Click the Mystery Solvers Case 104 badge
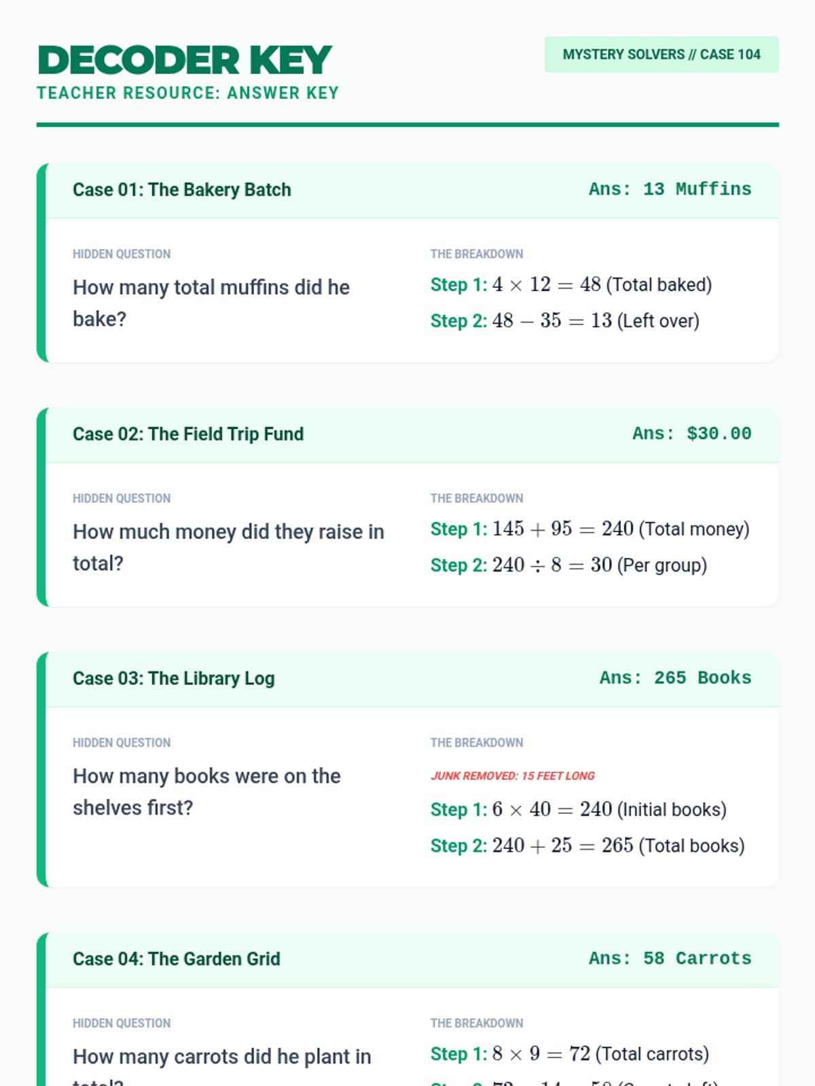 662,54
